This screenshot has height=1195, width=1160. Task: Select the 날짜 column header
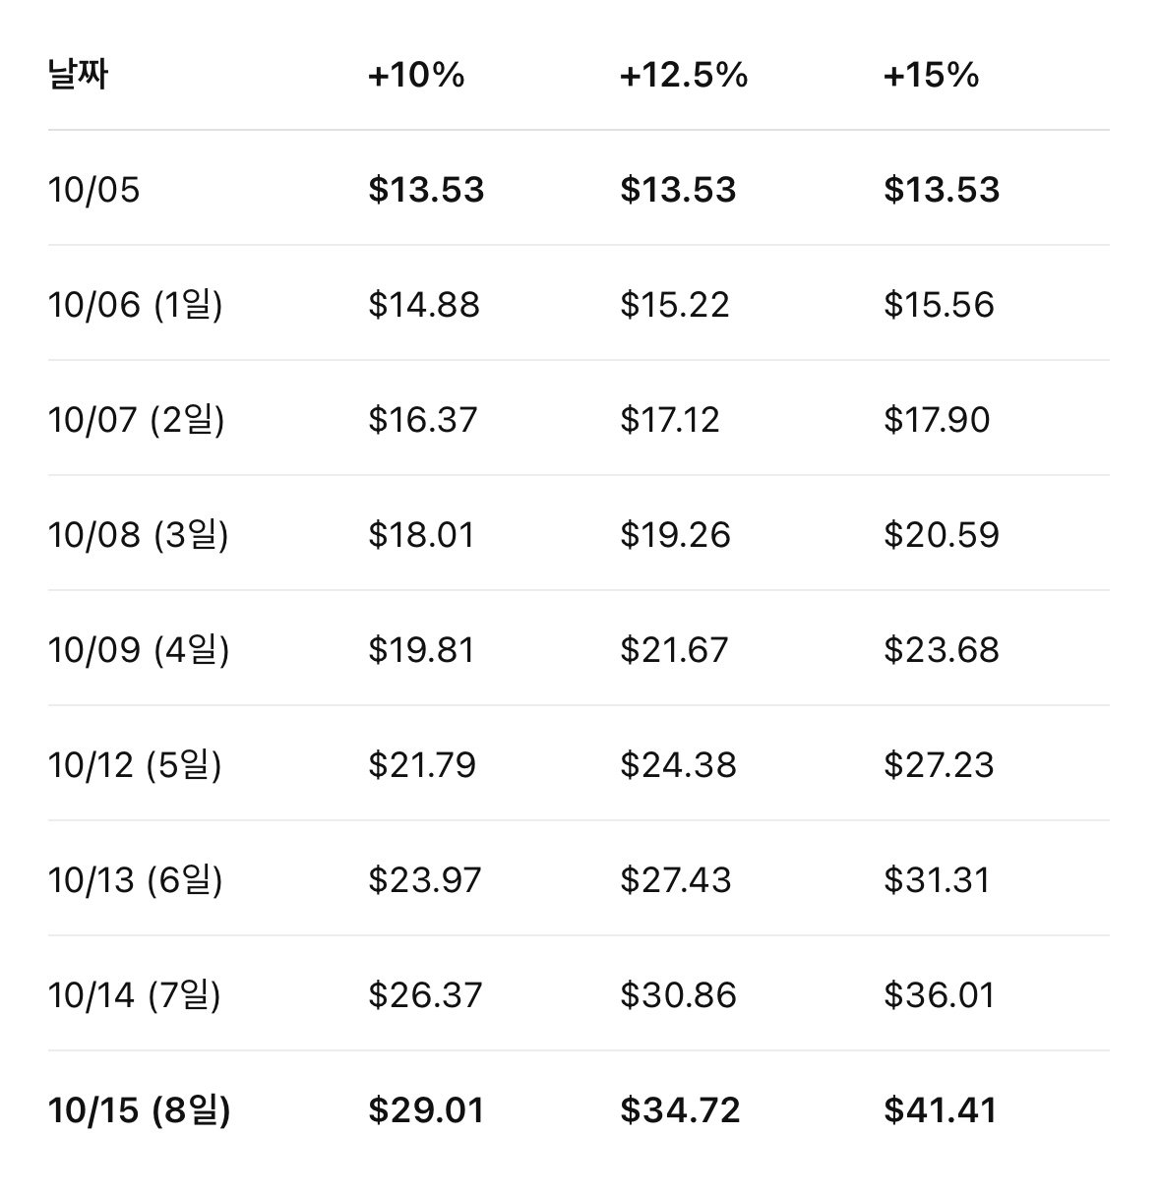click(x=78, y=75)
